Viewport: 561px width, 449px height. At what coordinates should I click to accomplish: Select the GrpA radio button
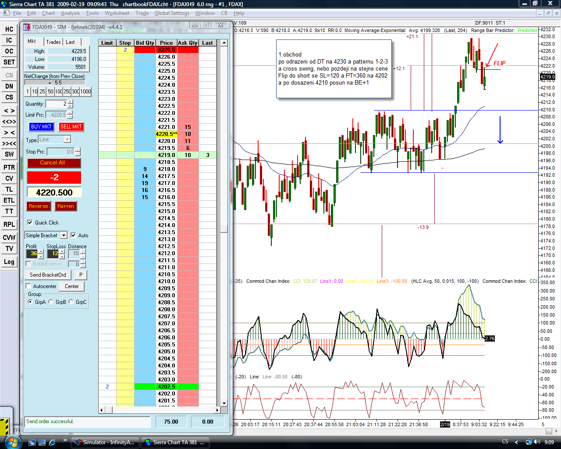pos(30,302)
